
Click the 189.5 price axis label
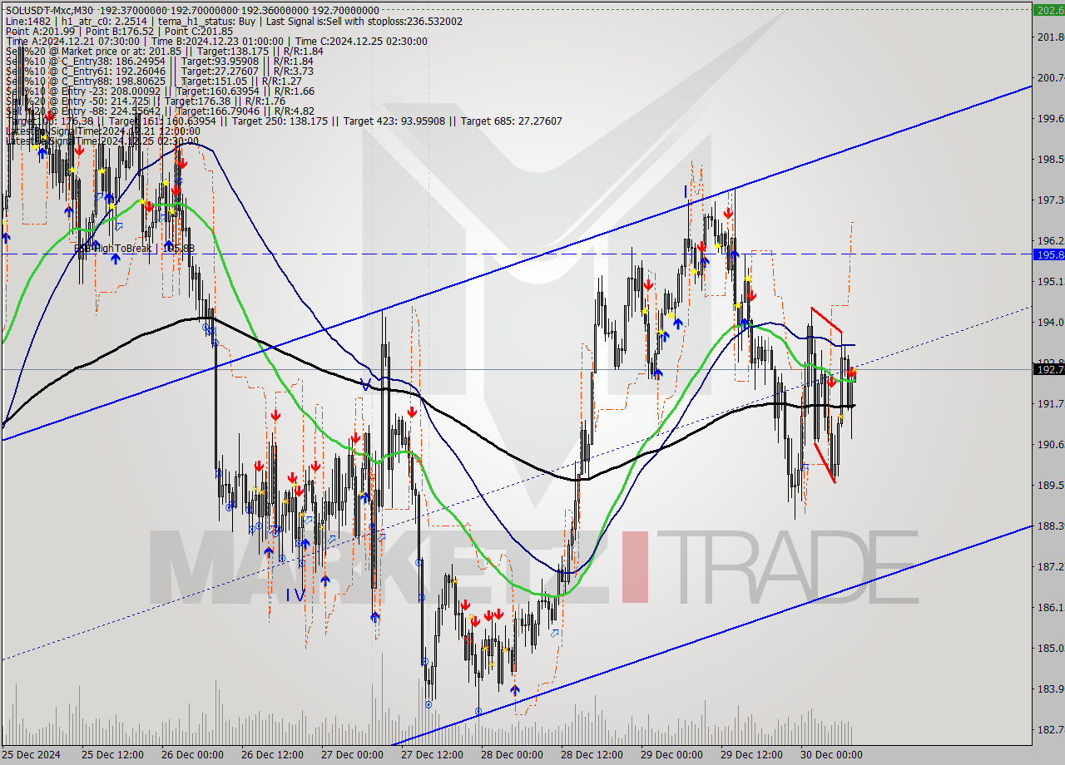pyautogui.click(x=1051, y=485)
